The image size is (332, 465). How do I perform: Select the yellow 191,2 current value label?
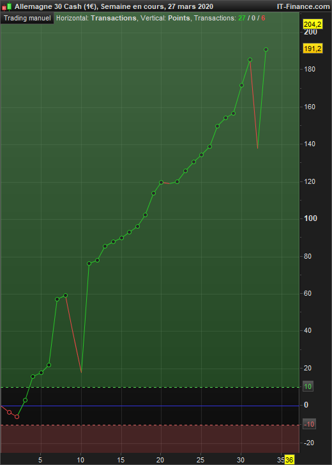[x=312, y=49]
